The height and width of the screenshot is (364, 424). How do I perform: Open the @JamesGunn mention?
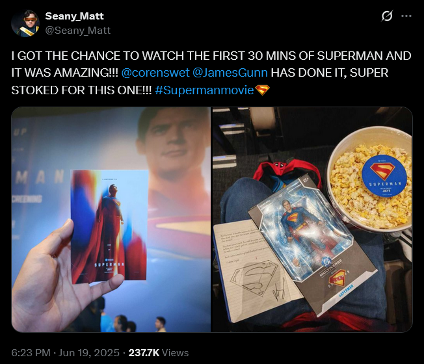pyautogui.click(x=230, y=73)
